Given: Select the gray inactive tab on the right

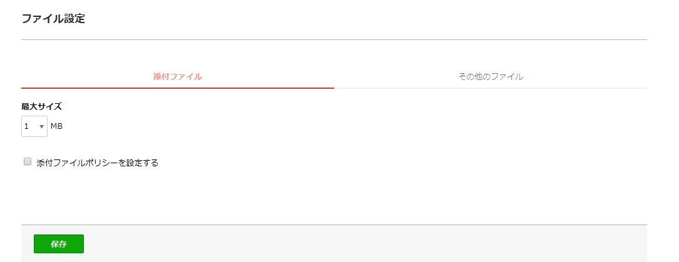Looking at the screenshot, I should [491, 76].
